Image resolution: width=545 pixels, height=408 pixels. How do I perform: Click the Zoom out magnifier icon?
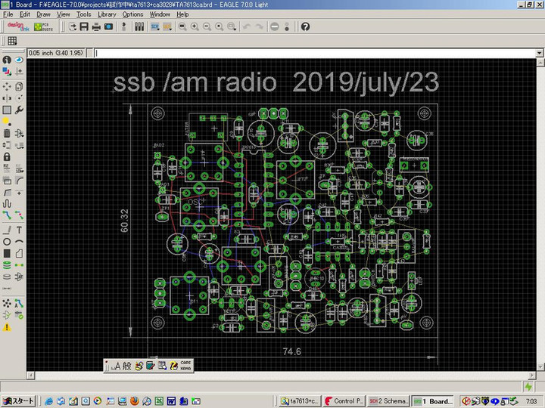(x=207, y=27)
